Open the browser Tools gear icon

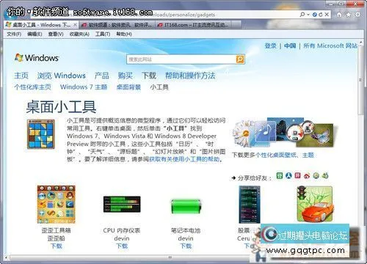(357, 15)
